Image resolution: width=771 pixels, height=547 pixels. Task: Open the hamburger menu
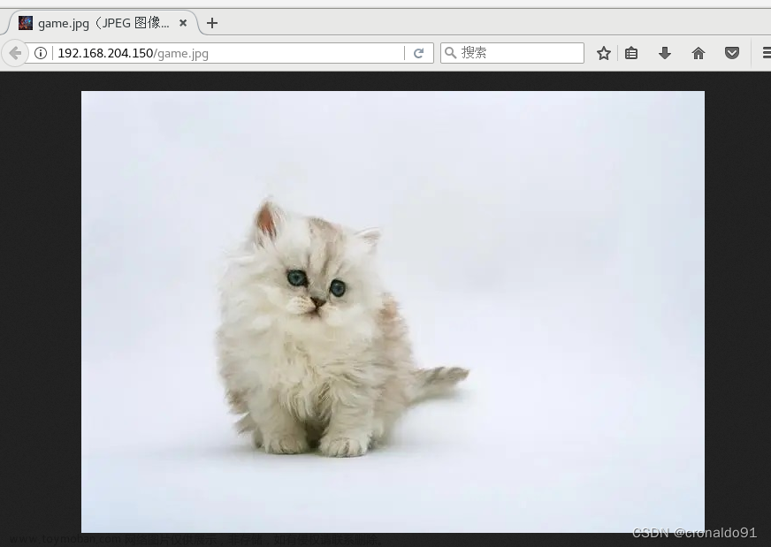click(x=766, y=53)
